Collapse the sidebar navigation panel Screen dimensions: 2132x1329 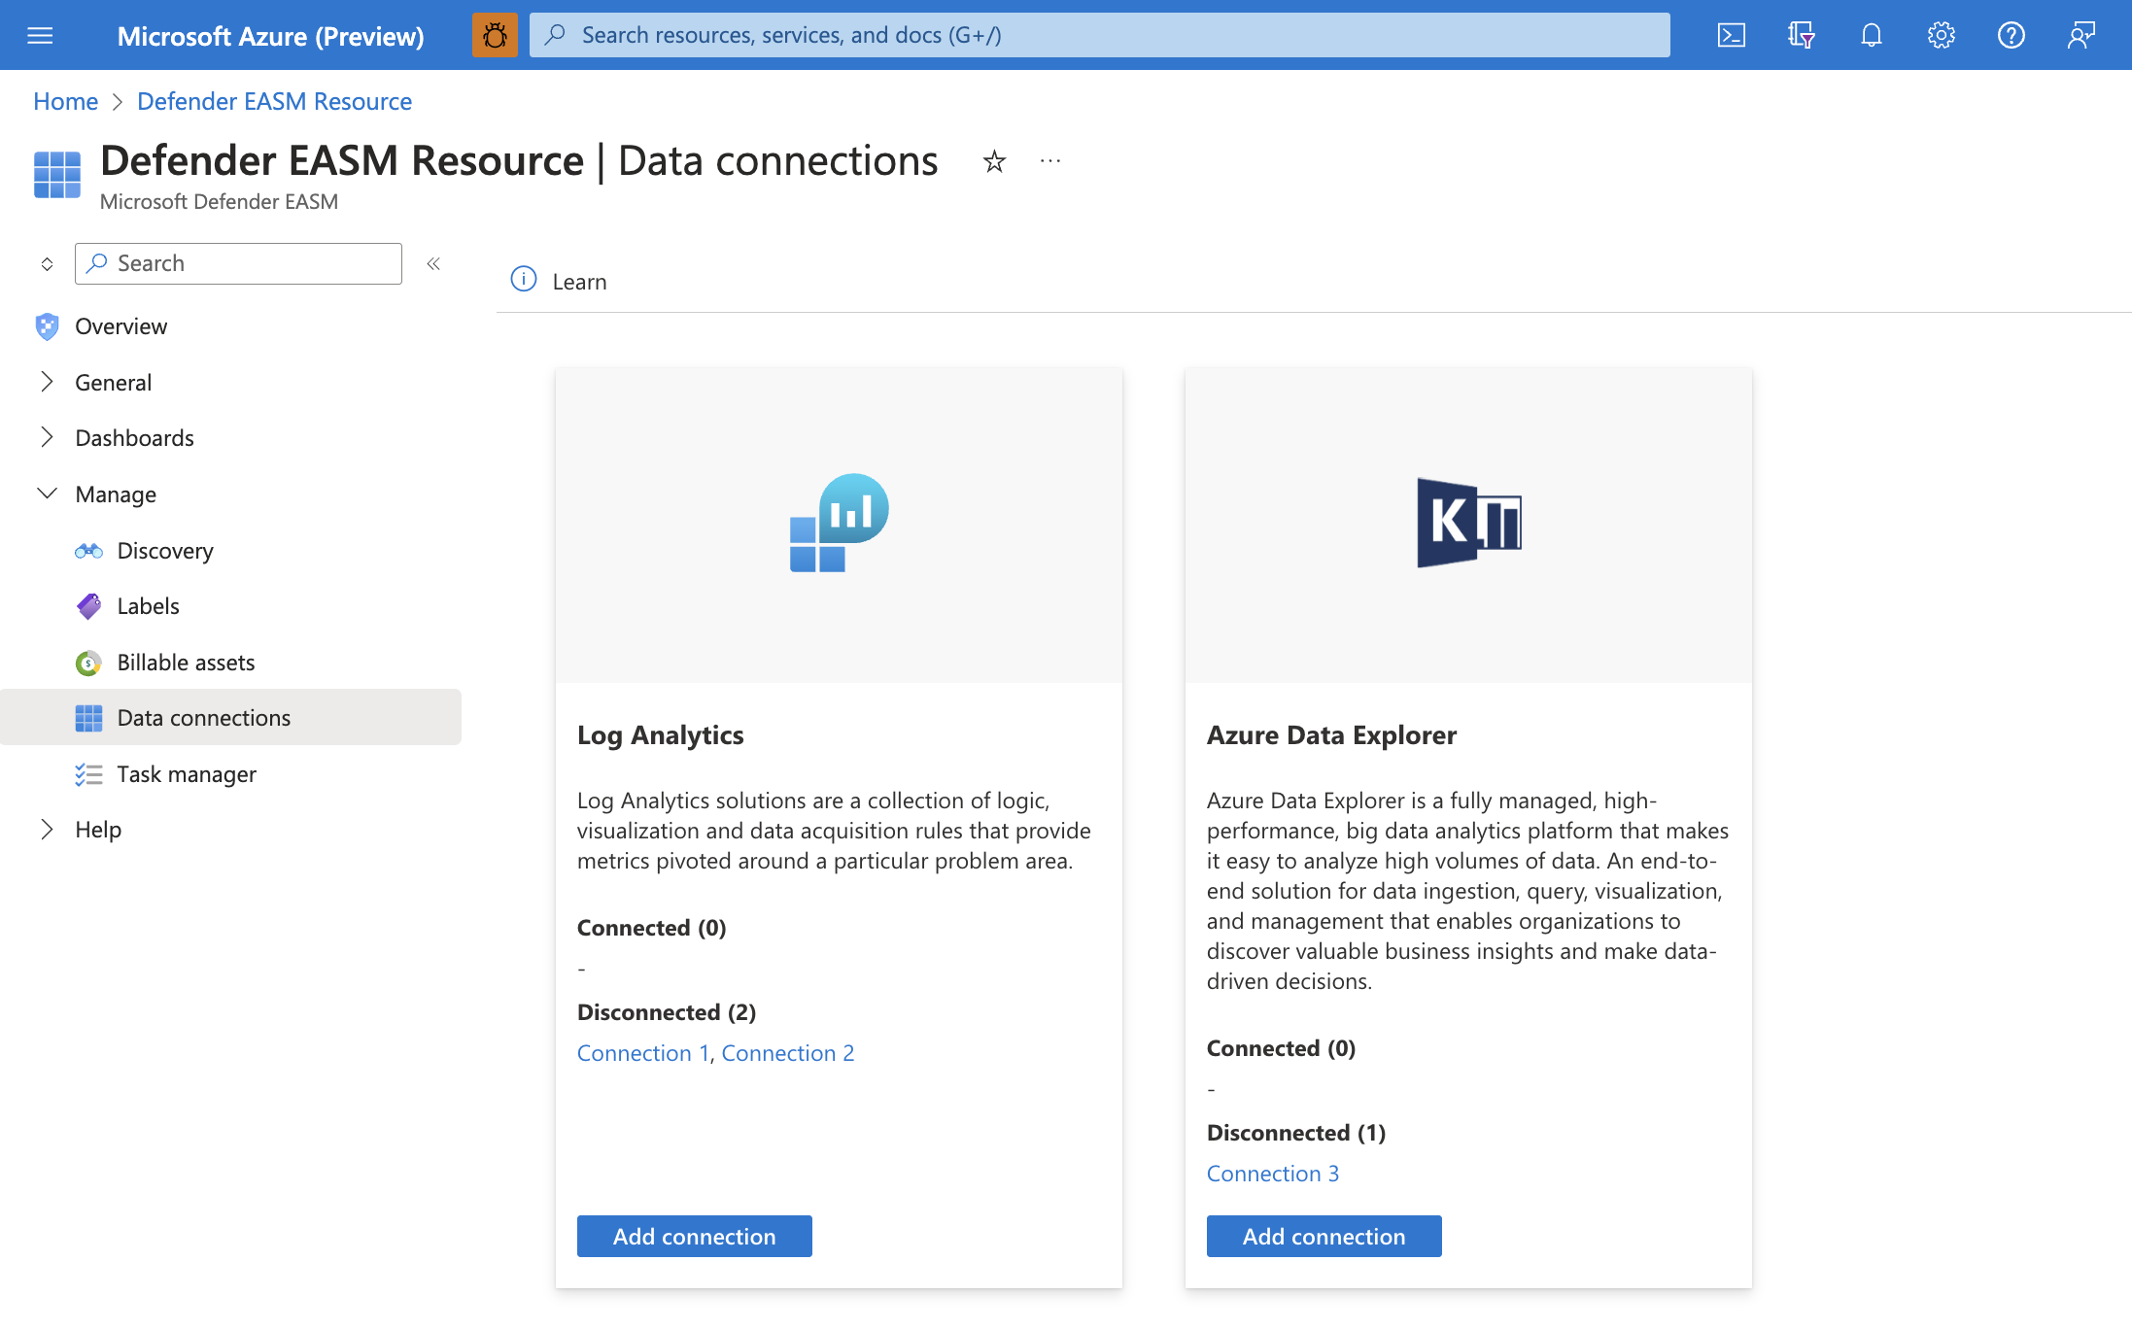433,263
